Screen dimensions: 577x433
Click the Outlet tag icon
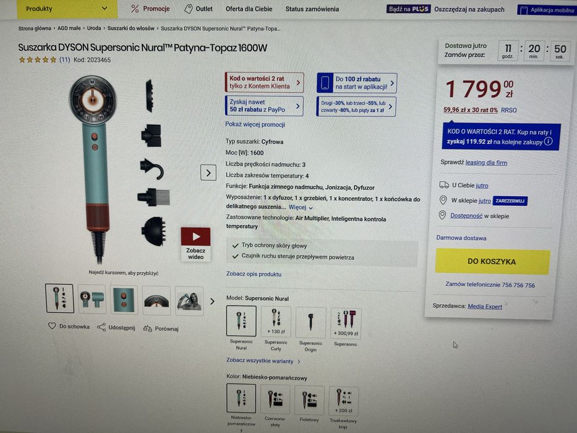coord(189,9)
